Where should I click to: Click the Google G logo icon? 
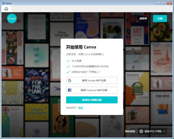[x=70, y=80]
